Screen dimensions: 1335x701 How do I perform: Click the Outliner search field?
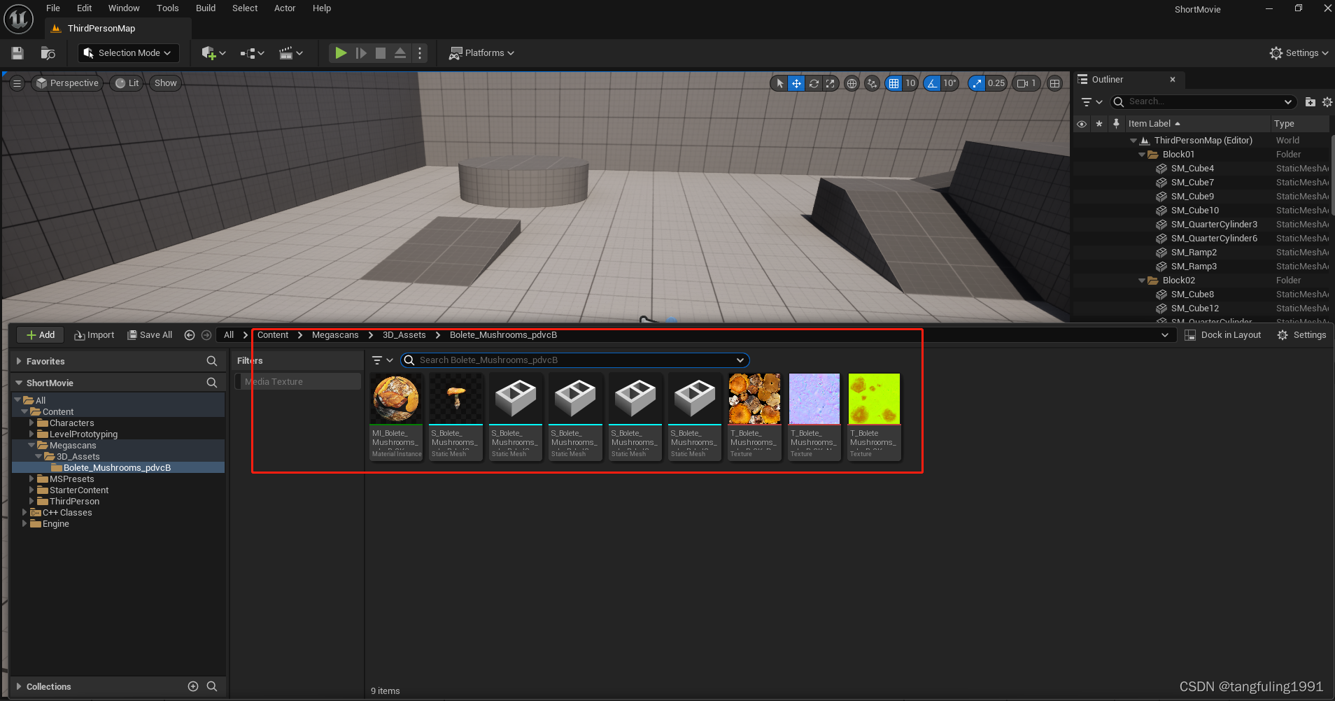point(1203,102)
